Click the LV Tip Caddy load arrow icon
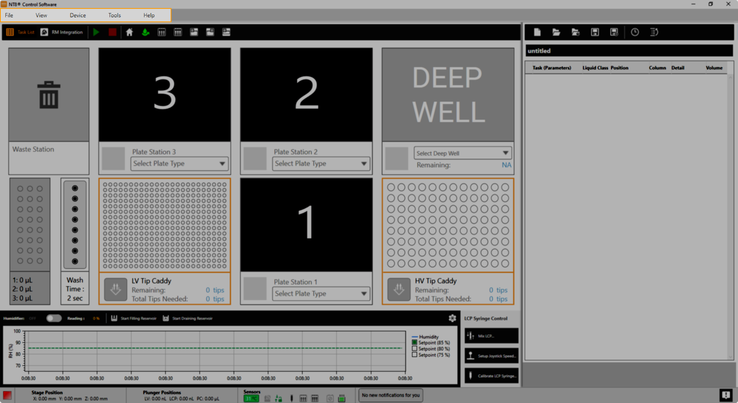The width and height of the screenshot is (738, 403). 115,289
